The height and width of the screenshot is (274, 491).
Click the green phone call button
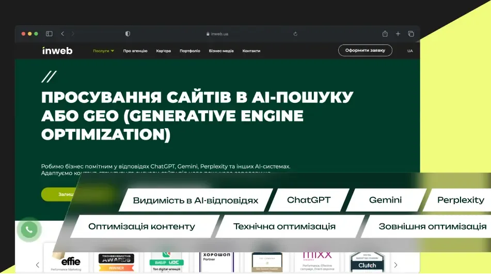[29, 230]
